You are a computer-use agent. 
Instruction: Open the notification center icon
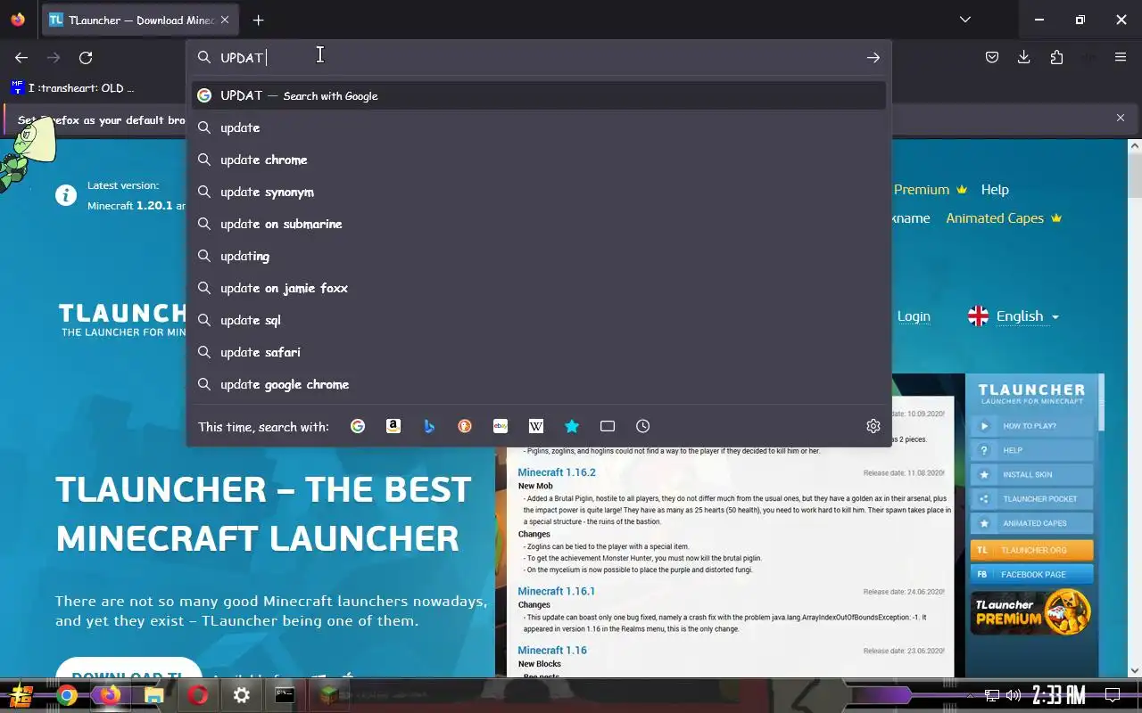(x=1113, y=695)
